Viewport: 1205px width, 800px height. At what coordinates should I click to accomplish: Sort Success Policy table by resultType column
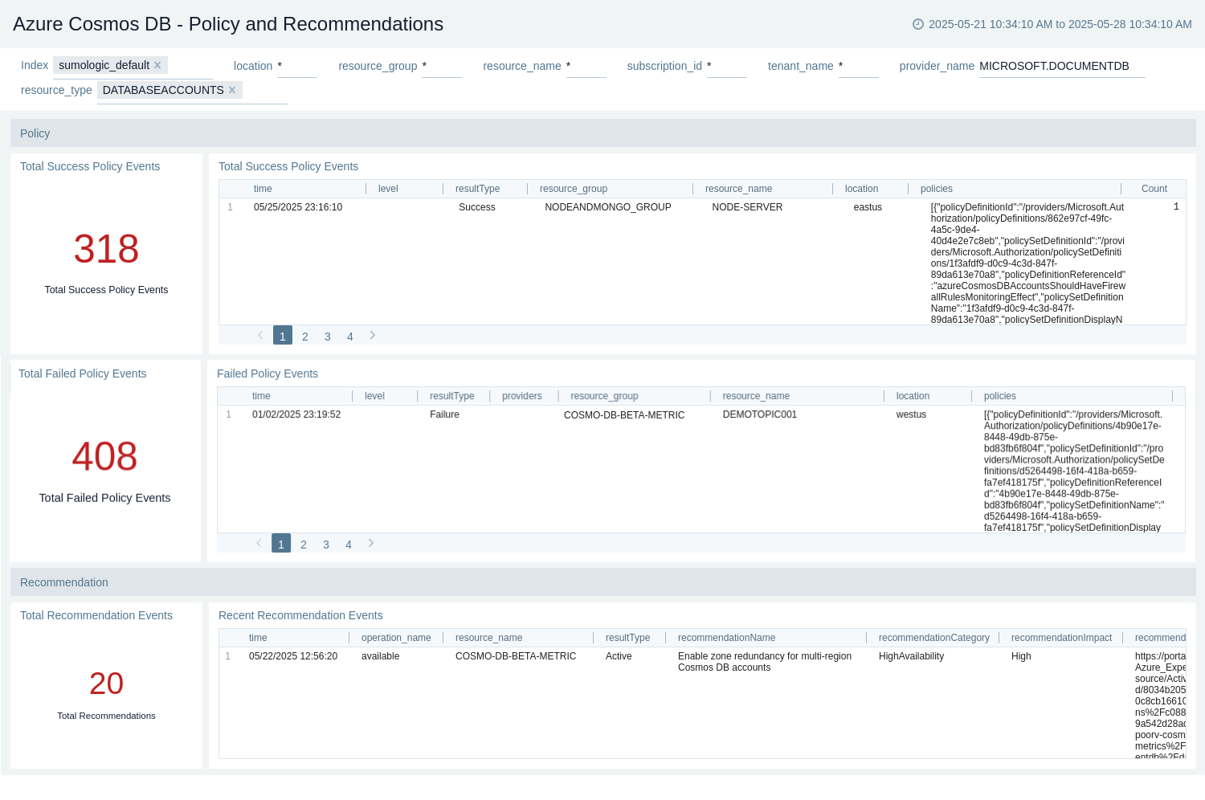(477, 189)
